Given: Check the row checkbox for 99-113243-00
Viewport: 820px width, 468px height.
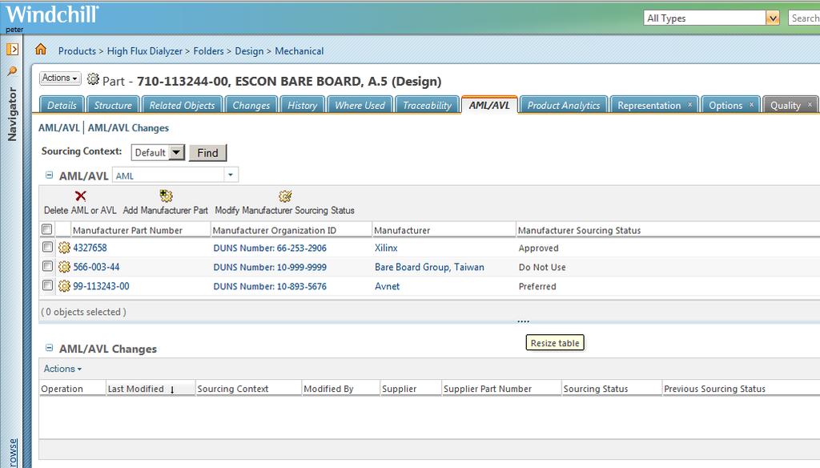Looking at the screenshot, I should [47, 285].
